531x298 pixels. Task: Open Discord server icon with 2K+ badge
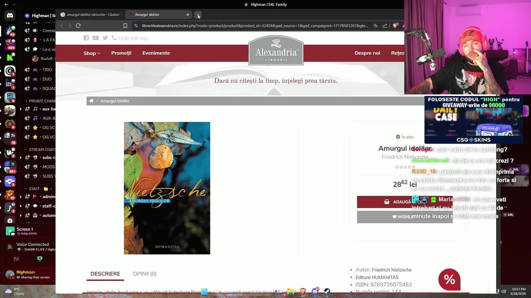coord(10,167)
